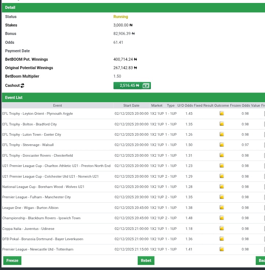Click the event Coppa Italia - Juventus - Udinese
Viewport: 265px width, 270px height.
(28, 229)
